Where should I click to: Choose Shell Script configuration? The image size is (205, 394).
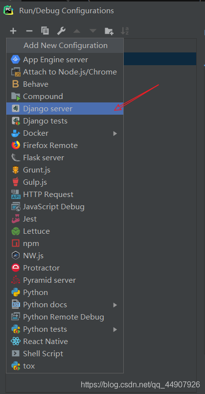click(x=65, y=354)
